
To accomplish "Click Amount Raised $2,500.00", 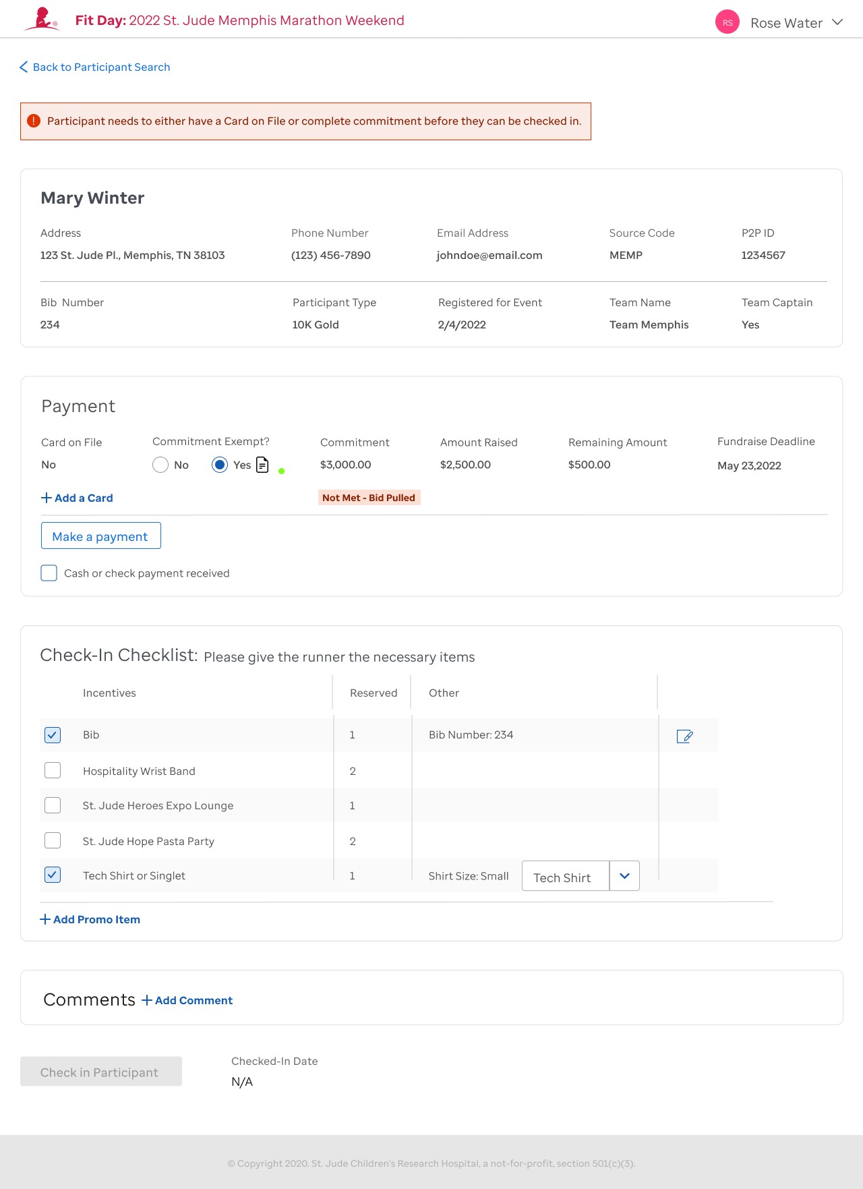I will (x=465, y=465).
